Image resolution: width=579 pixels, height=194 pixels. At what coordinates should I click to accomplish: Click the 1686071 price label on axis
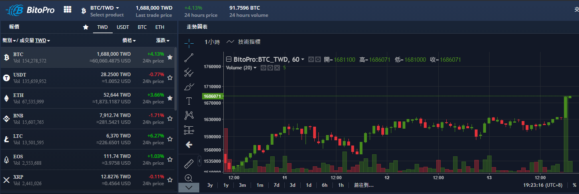213,96
